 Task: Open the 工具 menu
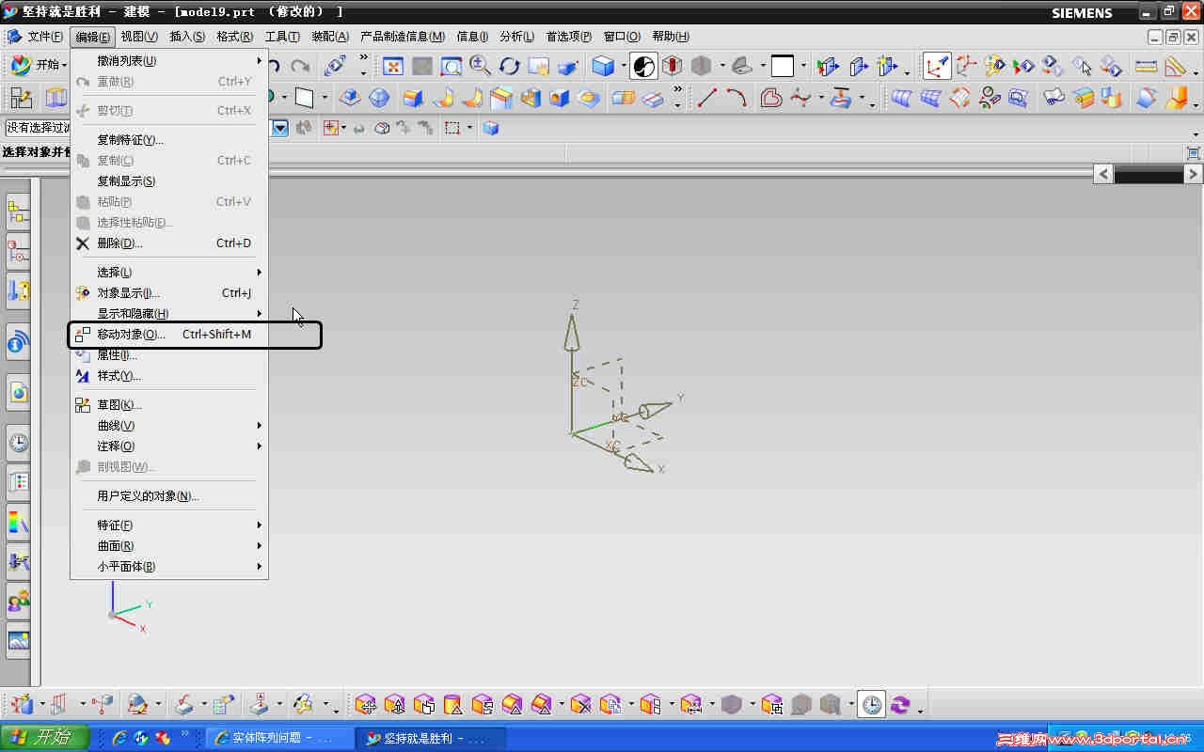[282, 37]
